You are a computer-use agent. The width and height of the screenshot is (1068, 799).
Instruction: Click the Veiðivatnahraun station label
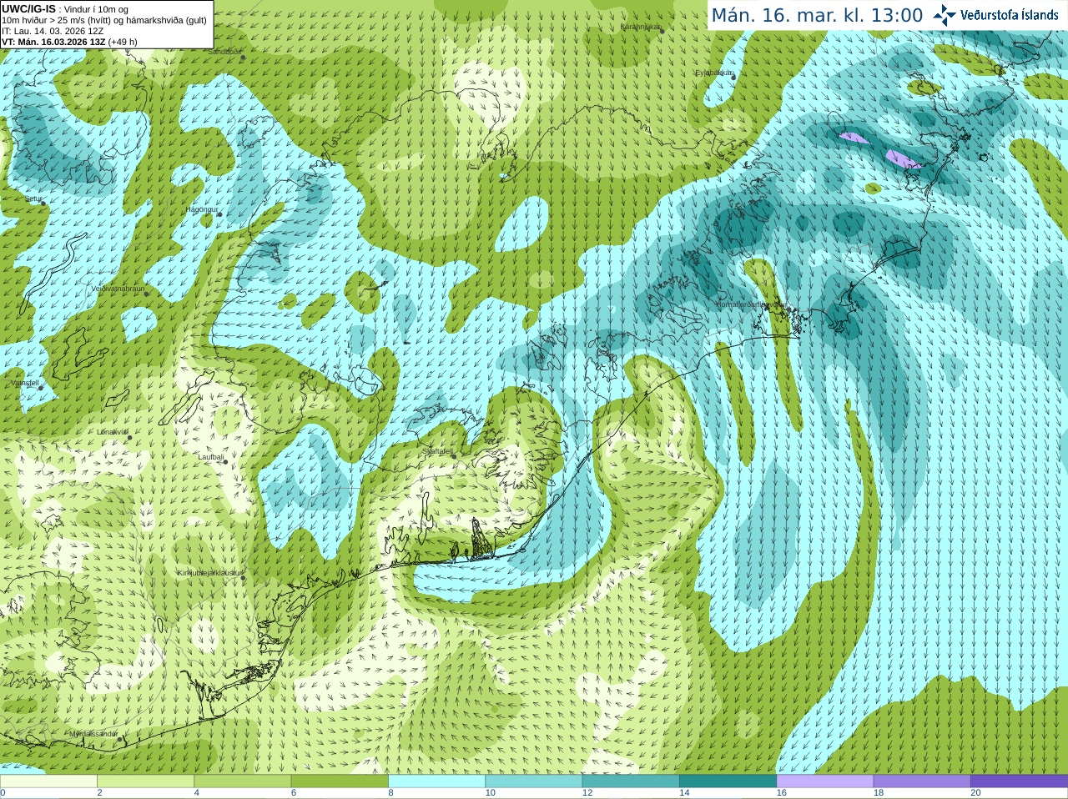pyautogui.click(x=118, y=289)
